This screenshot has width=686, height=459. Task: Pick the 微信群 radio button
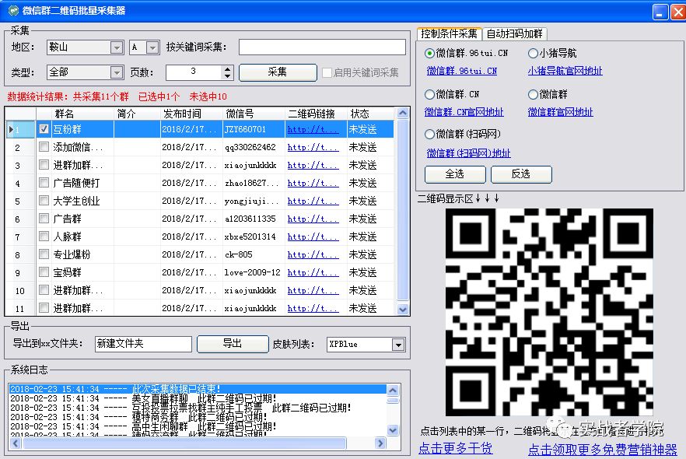click(533, 94)
